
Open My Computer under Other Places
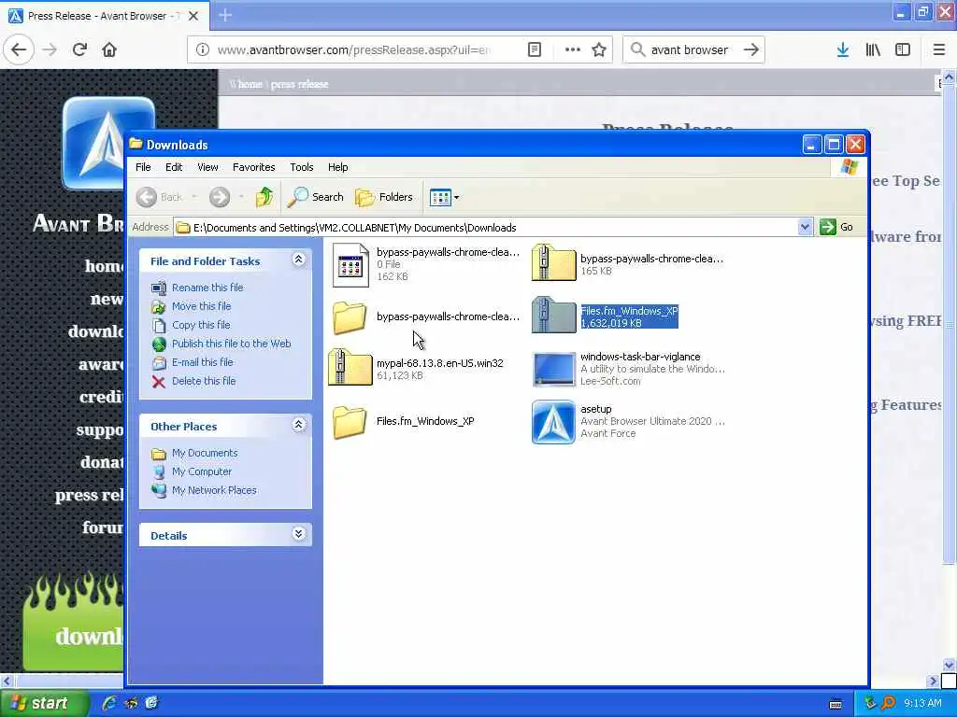(202, 471)
